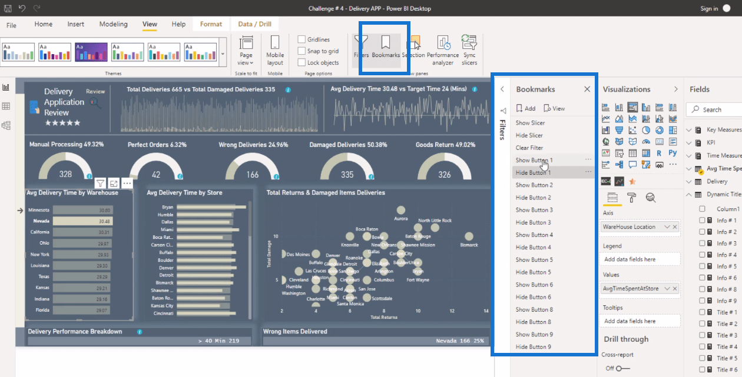Switch to Mobile layout
Image resolution: width=742 pixels, height=377 pixels.
pos(275,49)
